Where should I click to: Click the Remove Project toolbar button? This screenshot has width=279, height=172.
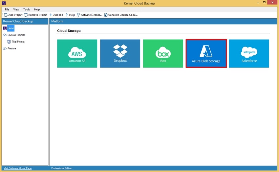pyautogui.click(x=36, y=15)
